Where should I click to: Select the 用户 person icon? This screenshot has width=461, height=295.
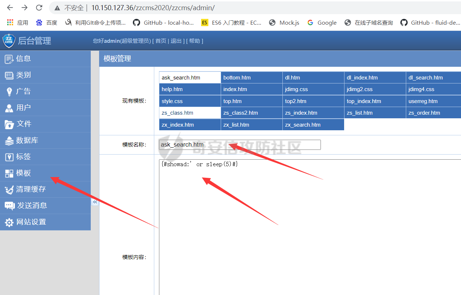[9, 108]
